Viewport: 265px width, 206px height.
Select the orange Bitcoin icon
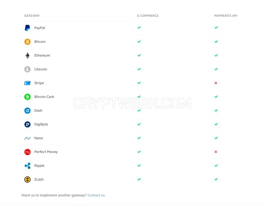click(x=27, y=42)
